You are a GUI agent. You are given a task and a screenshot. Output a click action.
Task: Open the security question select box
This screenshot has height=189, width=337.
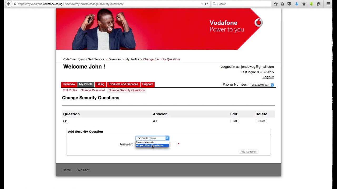(x=152, y=138)
